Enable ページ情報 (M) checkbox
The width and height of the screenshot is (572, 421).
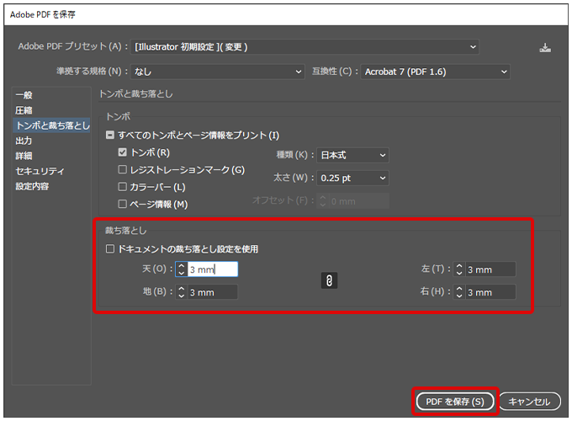pyautogui.click(x=122, y=204)
